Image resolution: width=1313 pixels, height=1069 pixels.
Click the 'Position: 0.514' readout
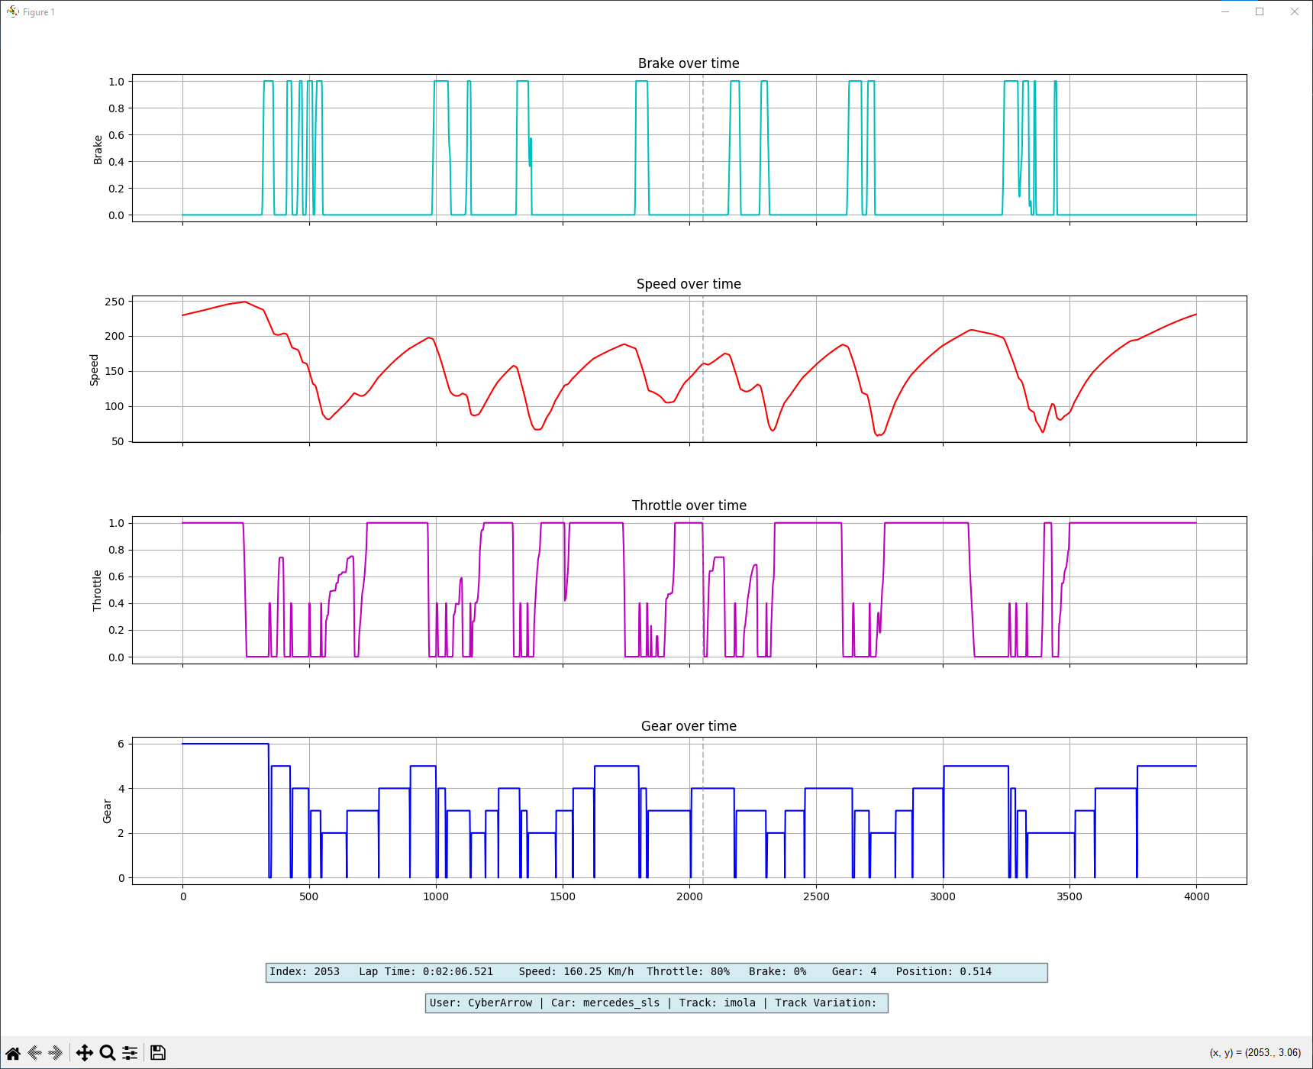tap(944, 972)
